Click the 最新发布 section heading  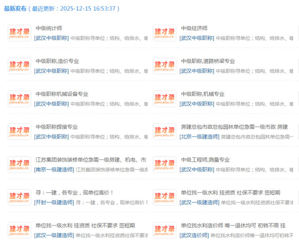(x=15, y=9)
